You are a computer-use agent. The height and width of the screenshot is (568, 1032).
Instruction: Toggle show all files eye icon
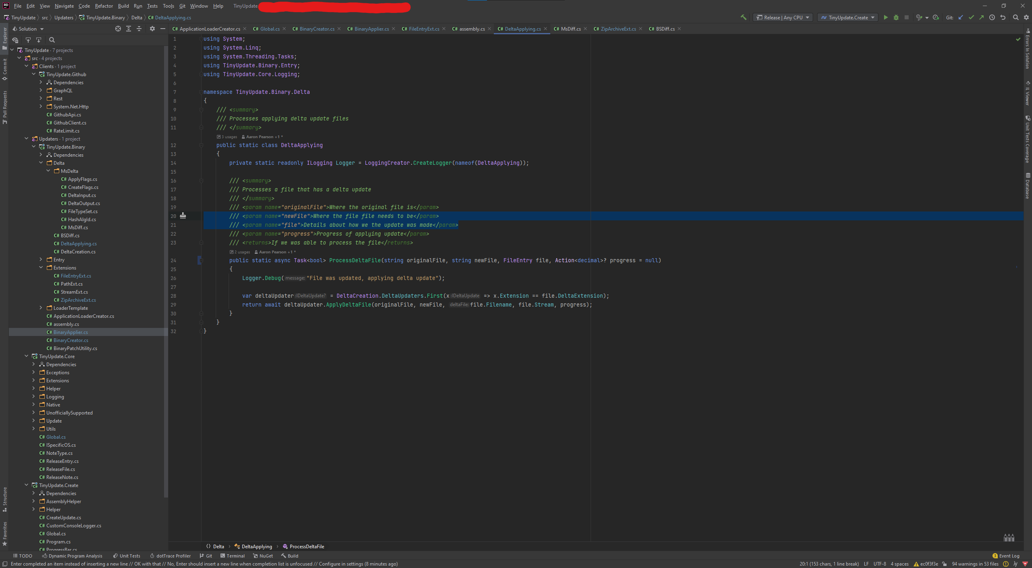[x=15, y=40]
